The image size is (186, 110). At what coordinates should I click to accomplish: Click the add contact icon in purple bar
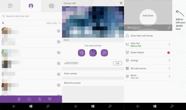coord(39,99)
